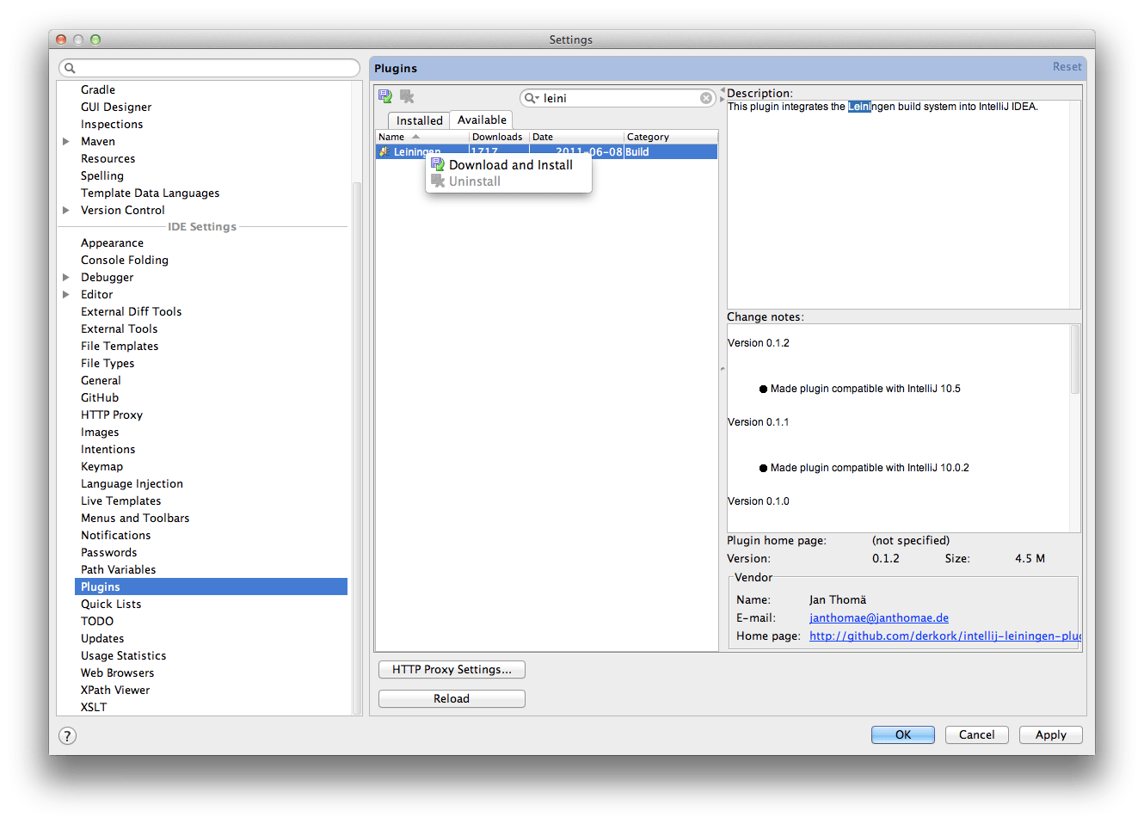Select General settings item
Viewport: 1144px width, 823px height.
click(101, 380)
